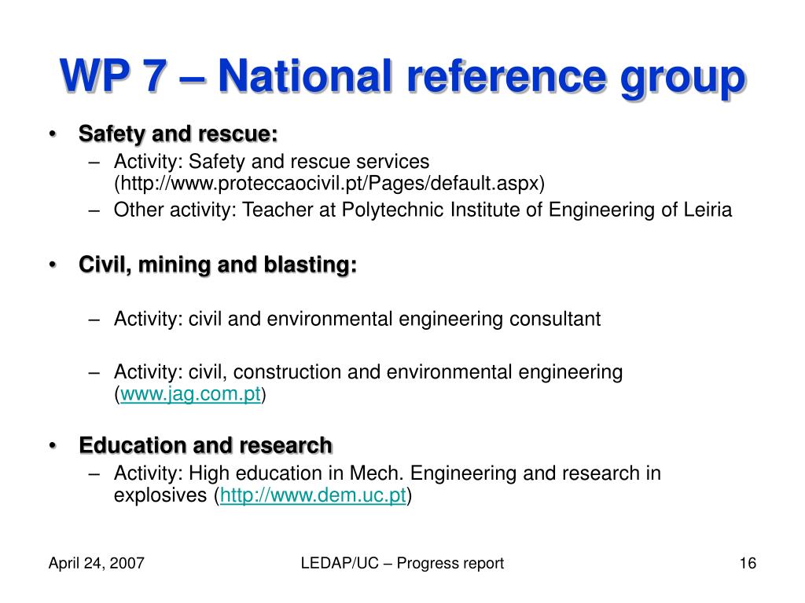Click the Civil, mining and blasting heading
805x603 pixels.
[218, 265]
